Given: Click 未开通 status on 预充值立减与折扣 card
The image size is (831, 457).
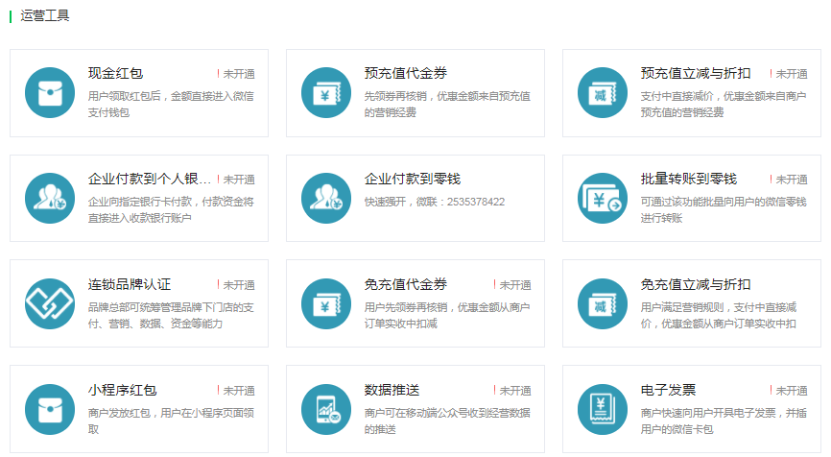Looking at the screenshot, I should click(x=789, y=74).
